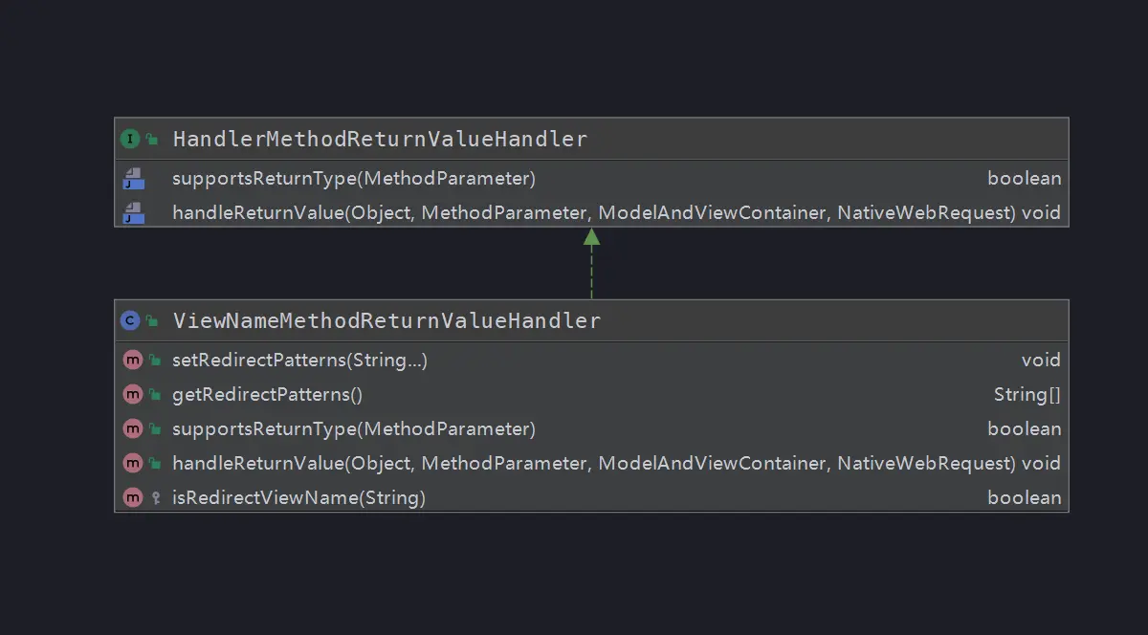Click the abstract method icon for supportsReturnType

134,177
